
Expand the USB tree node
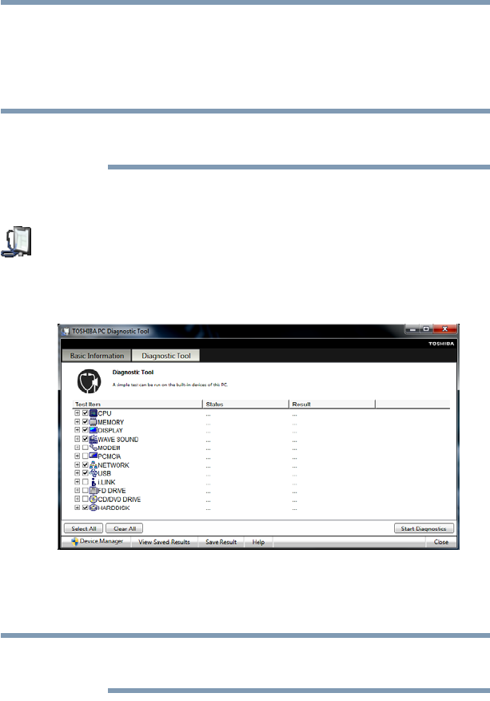coord(77,473)
